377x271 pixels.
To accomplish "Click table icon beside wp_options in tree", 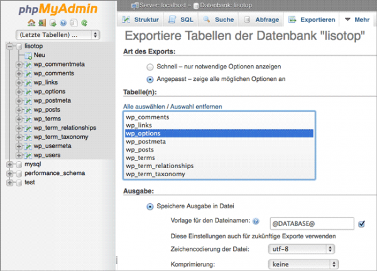I will [x=28, y=92].
